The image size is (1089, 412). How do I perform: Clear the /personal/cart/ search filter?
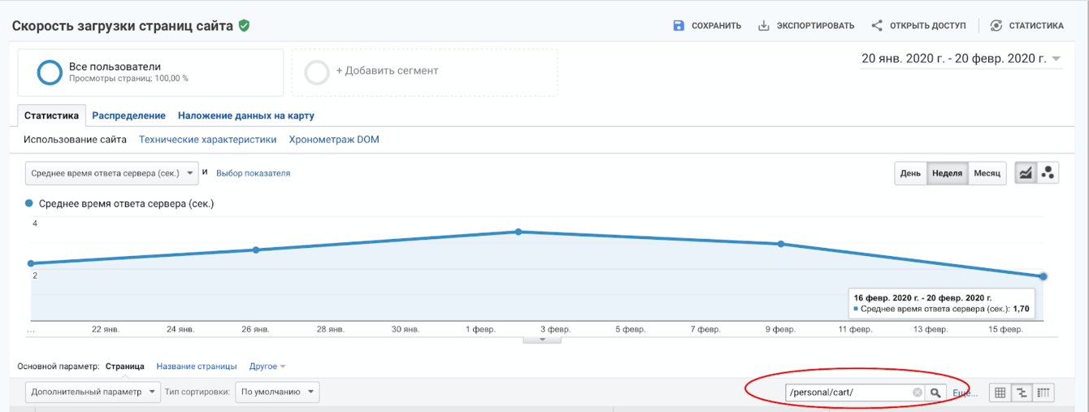[x=918, y=392]
